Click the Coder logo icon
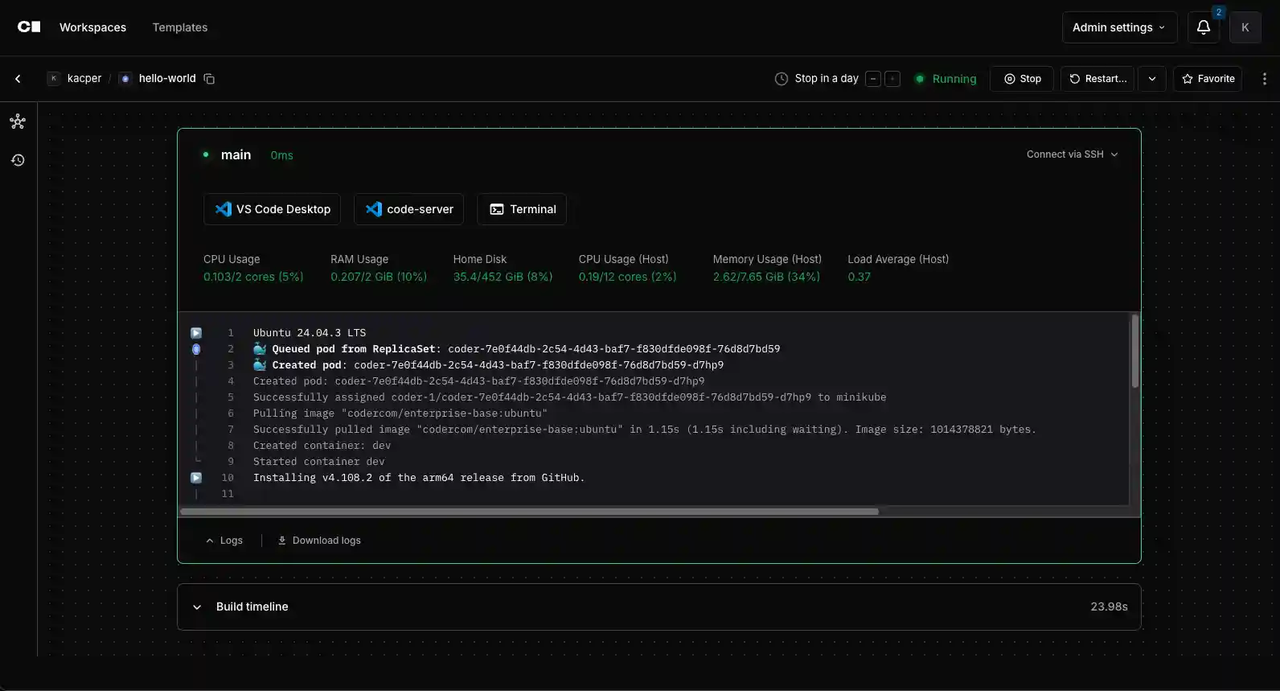1280x691 pixels. 29,27
